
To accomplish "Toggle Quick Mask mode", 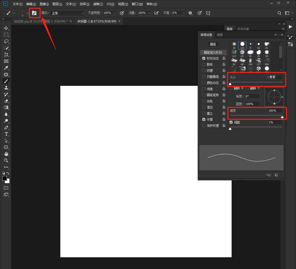I will click(6, 188).
